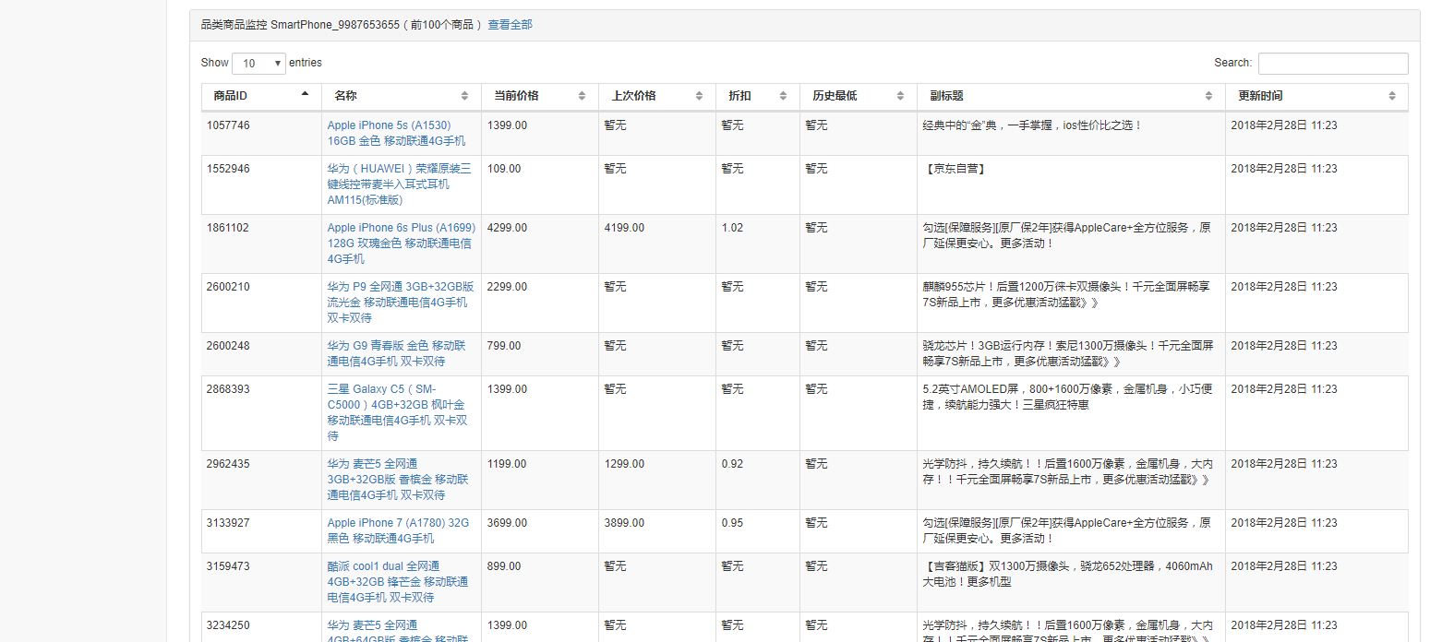Sort table by 当前价格 column
Screen dimensions: 1430x642
point(540,96)
